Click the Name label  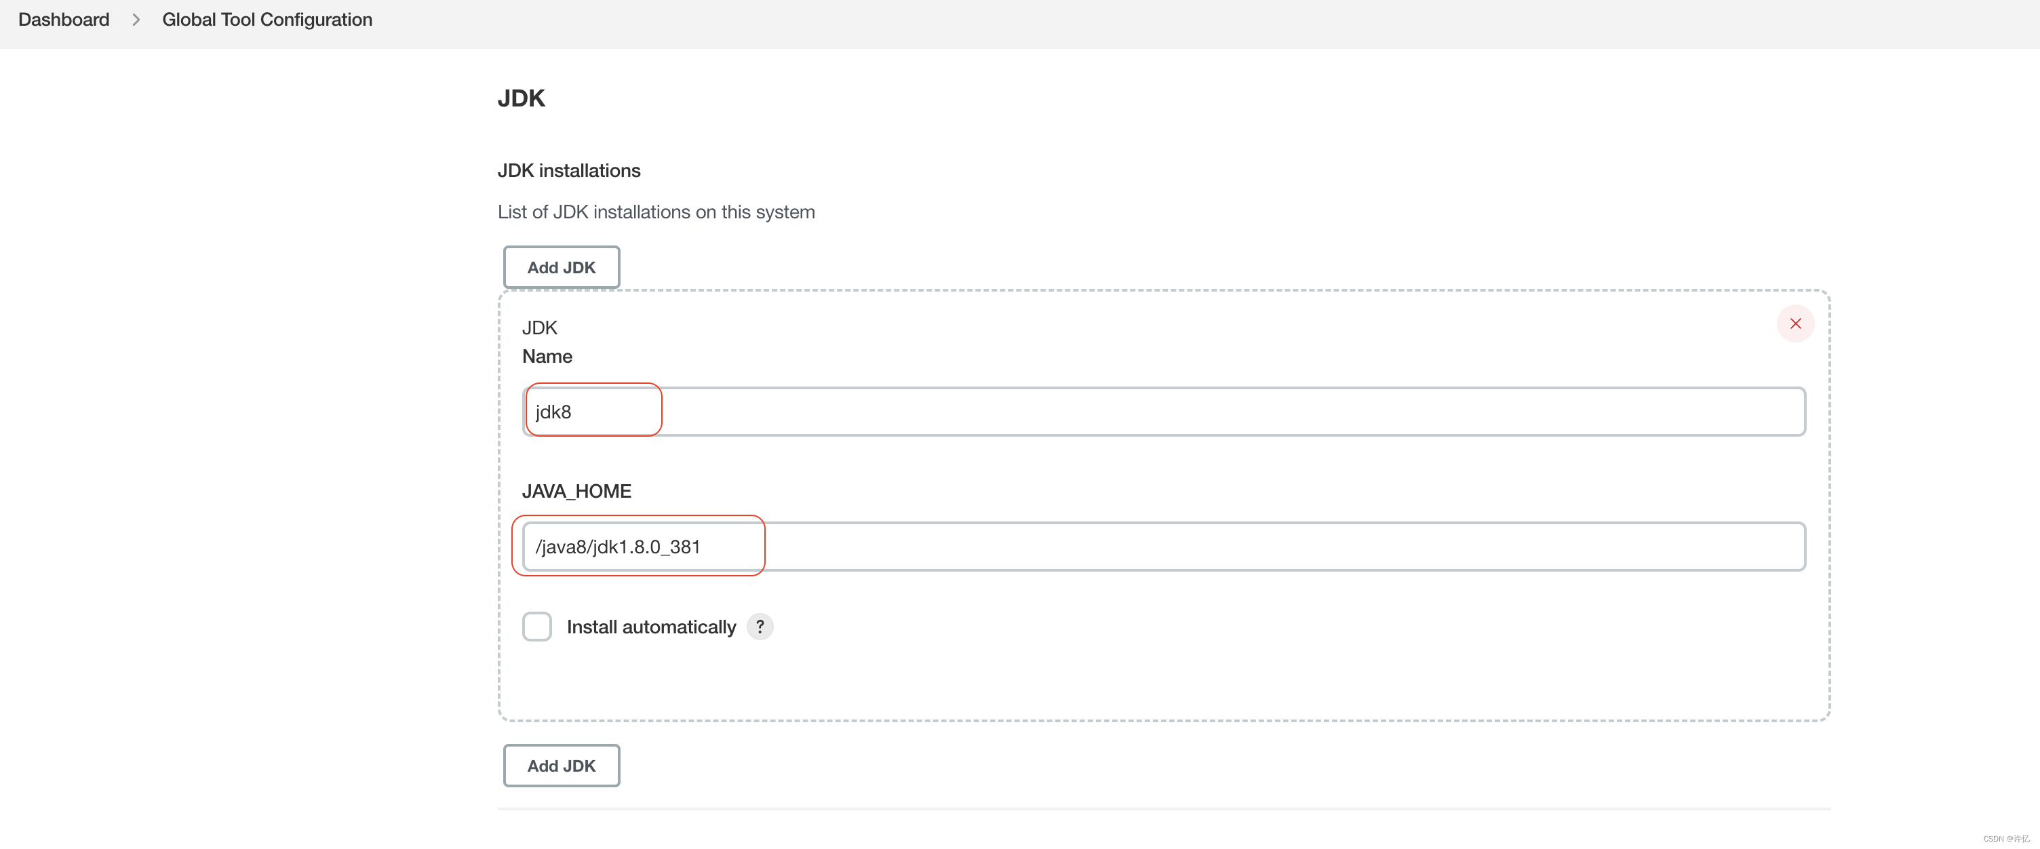[x=547, y=357]
